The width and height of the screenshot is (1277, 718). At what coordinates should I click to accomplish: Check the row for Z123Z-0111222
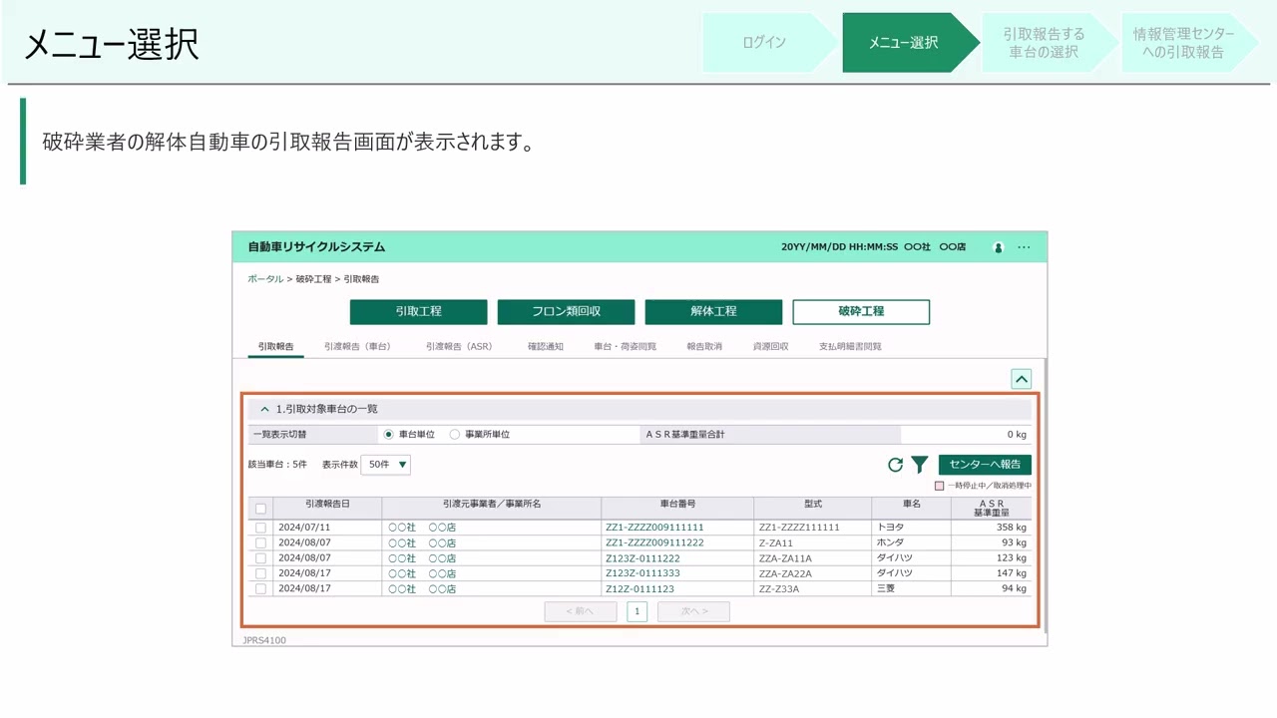pos(261,558)
